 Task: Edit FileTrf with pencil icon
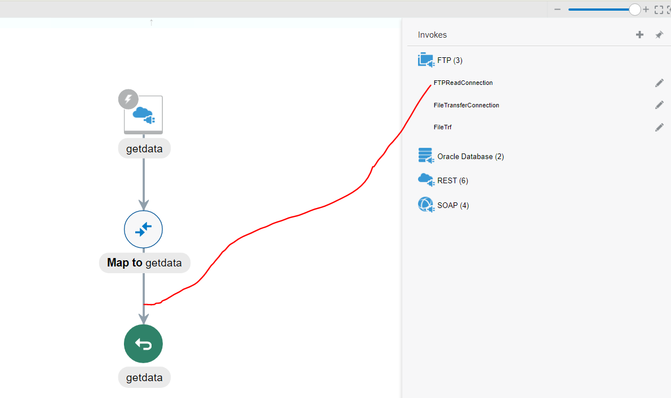[x=659, y=127]
